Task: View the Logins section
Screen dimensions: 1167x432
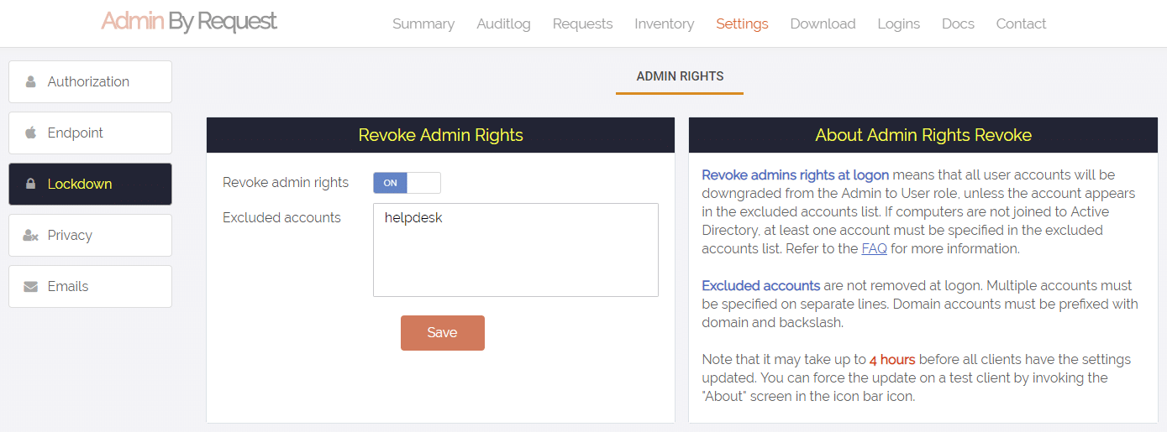Action: coord(898,23)
